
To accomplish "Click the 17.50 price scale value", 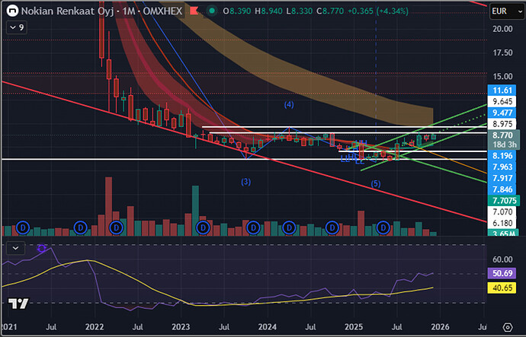I will 502,53.
